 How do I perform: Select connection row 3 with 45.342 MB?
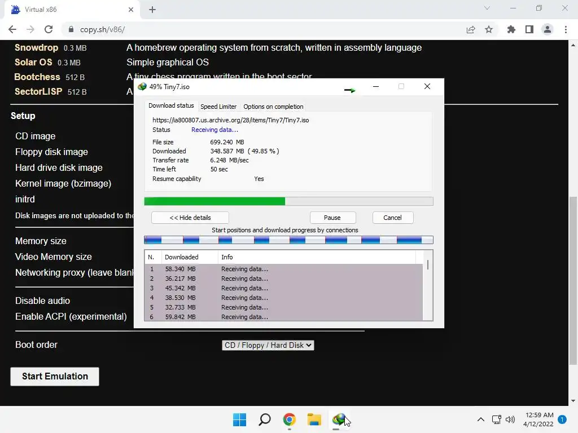283,288
